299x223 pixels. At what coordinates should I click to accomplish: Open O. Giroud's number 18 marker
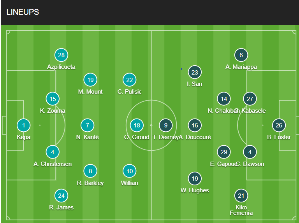pyautogui.click(x=137, y=125)
